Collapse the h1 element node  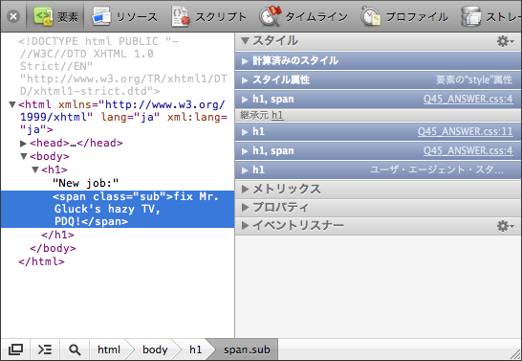35,169
